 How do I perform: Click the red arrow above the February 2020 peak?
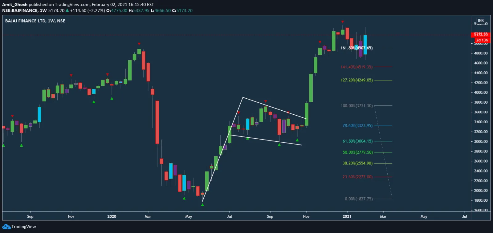(x=139, y=44)
